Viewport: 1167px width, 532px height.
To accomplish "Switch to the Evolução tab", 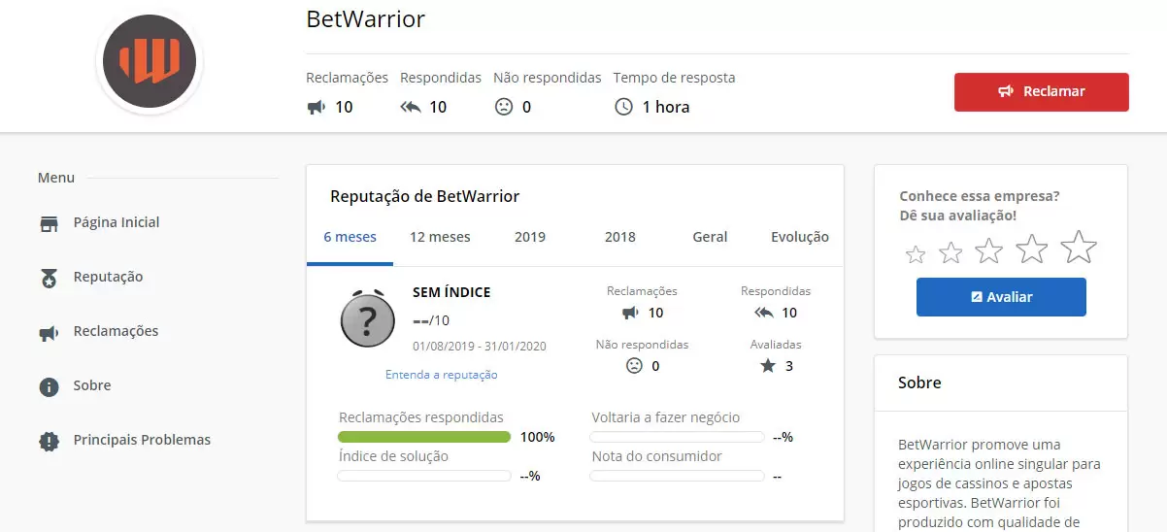I will (x=800, y=237).
